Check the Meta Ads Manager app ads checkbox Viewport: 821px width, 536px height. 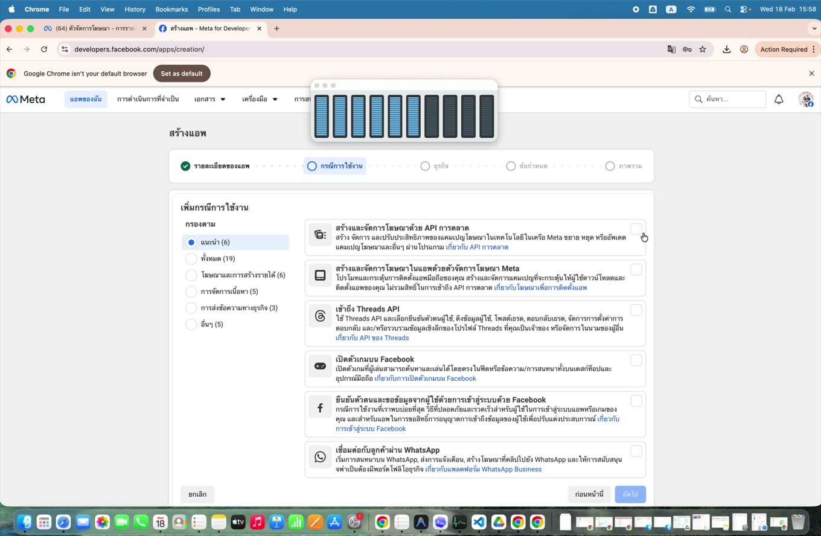(x=636, y=270)
